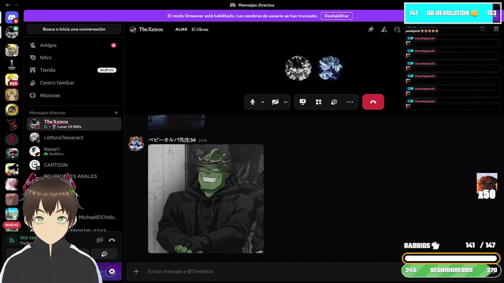Click the plus attach button in message bar
The height and width of the screenshot is (283, 504).
[136, 271]
